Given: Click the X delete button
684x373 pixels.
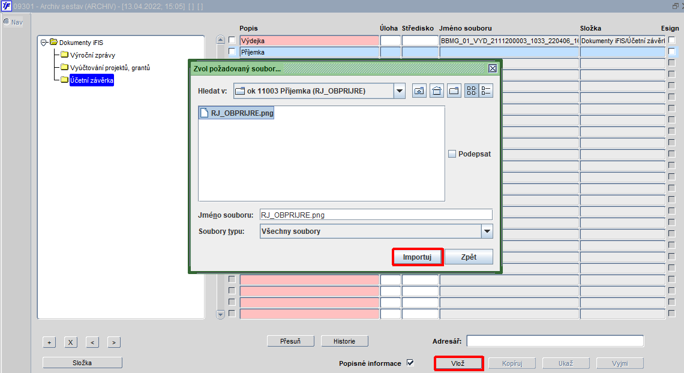Looking at the screenshot, I should coord(71,342).
